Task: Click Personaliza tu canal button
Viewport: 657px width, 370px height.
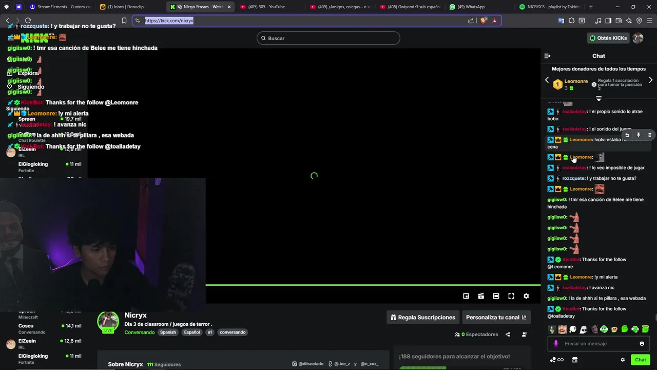Action: (x=496, y=318)
